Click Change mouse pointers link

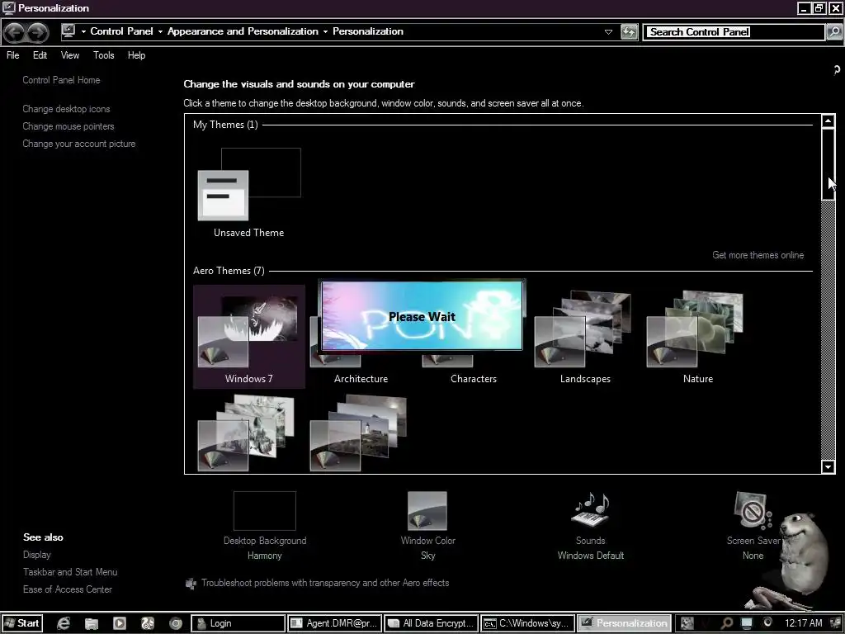click(68, 126)
